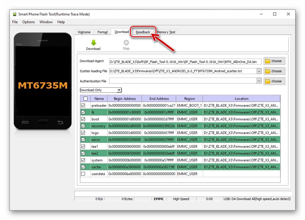Uncheck the system partition checkbox

[83, 160]
